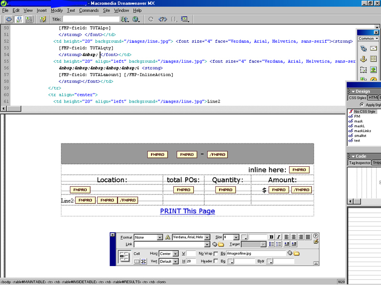Open the text color swatch picker
The width and height of the screenshot is (381, 285).
244,237
